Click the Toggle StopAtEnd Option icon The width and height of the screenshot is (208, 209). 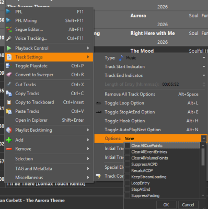coord(99,112)
